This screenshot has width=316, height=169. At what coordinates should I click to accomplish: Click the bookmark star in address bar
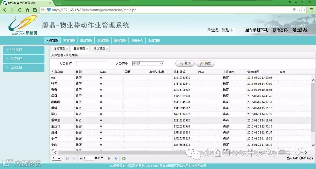point(43,10)
